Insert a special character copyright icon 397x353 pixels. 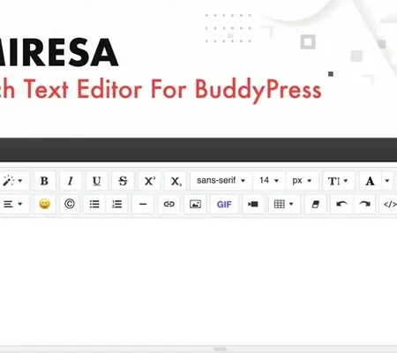70,204
